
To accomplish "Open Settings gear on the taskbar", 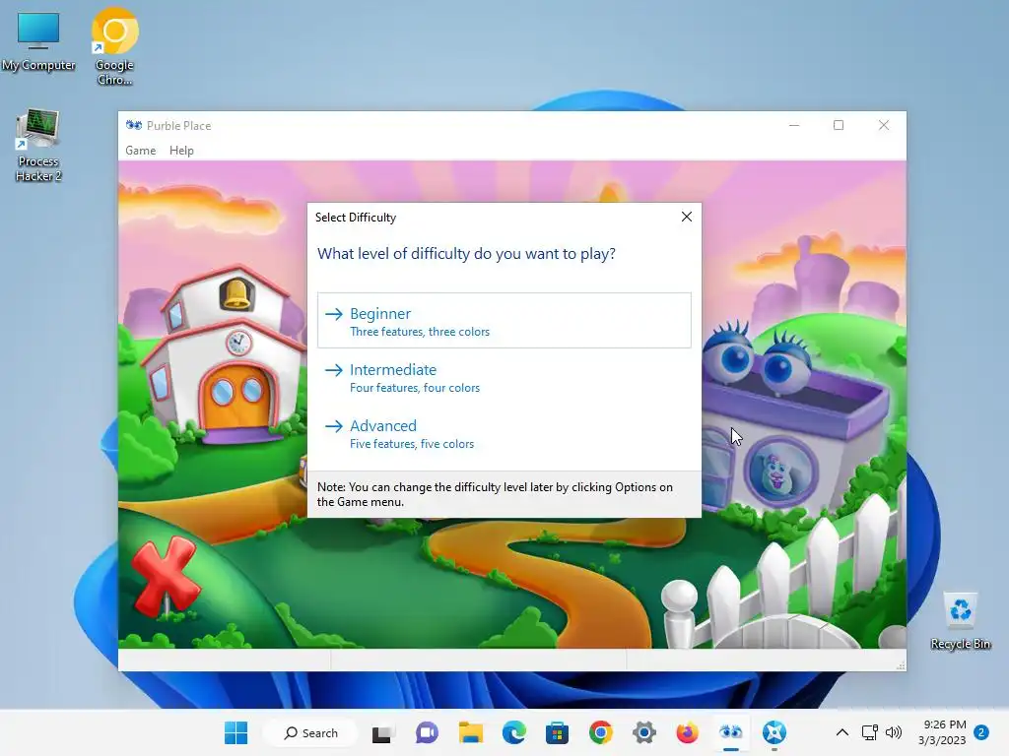I will pyautogui.click(x=644, y=732).
